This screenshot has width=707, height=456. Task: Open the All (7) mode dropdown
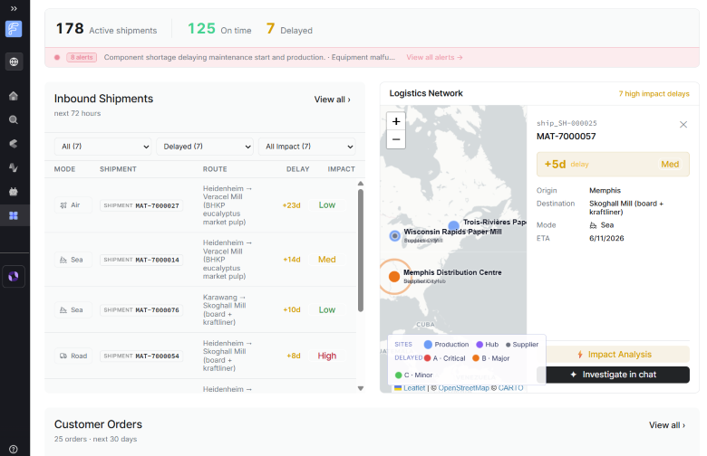tap(103, 147)
